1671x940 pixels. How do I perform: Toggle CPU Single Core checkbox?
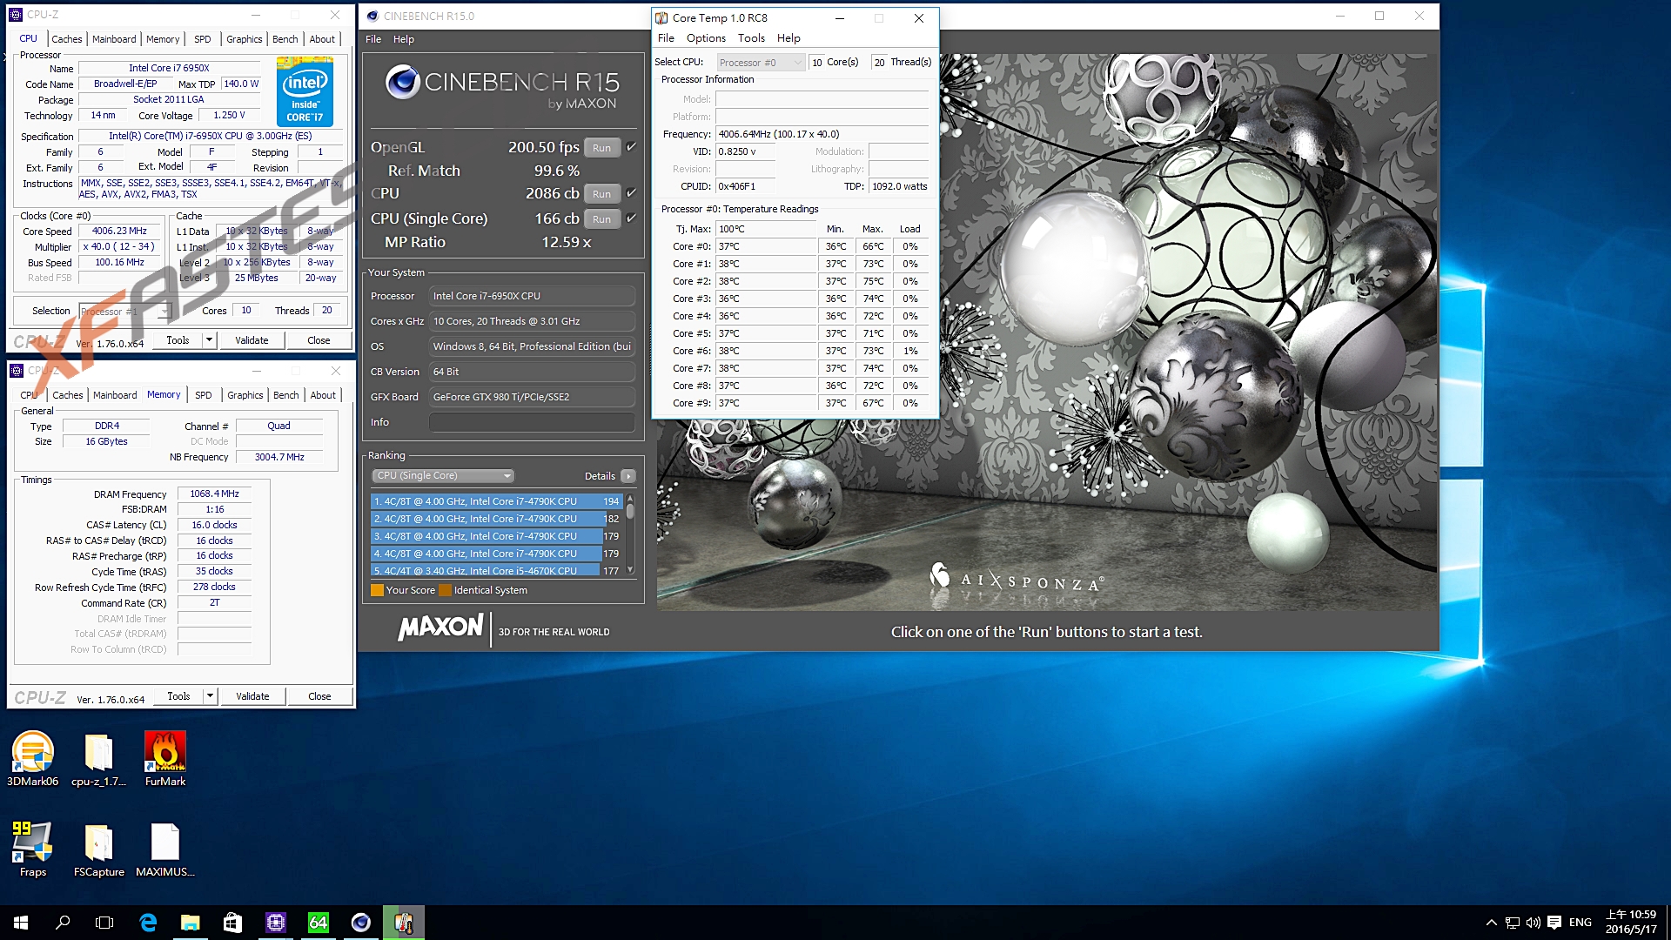[x=632, y=218]
